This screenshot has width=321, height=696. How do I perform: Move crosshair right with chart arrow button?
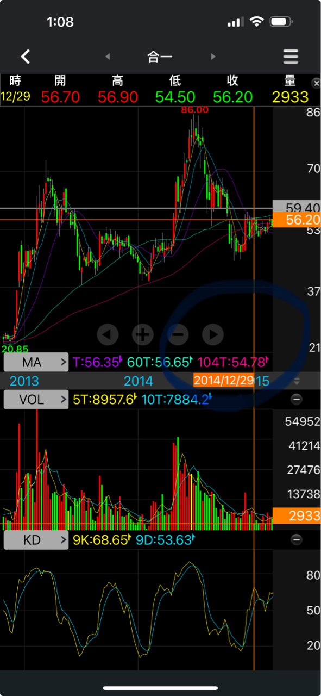pos(213,334)
